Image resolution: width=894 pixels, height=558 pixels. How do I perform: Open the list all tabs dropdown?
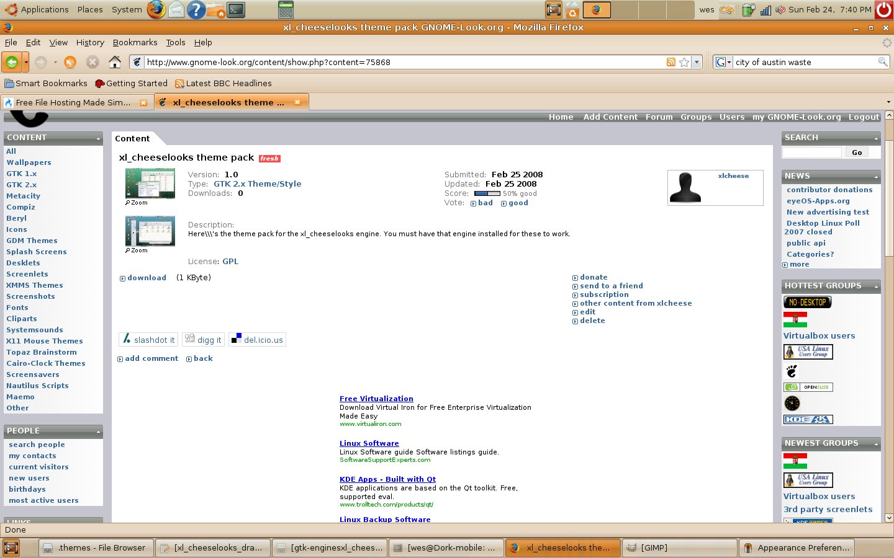tap(888, 102)
